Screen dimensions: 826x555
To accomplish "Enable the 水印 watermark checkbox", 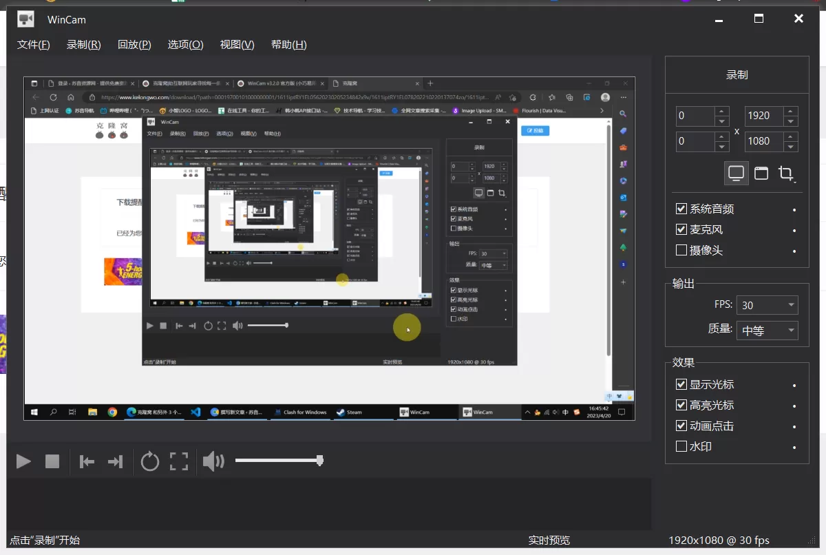I will (x=681, y=446).
